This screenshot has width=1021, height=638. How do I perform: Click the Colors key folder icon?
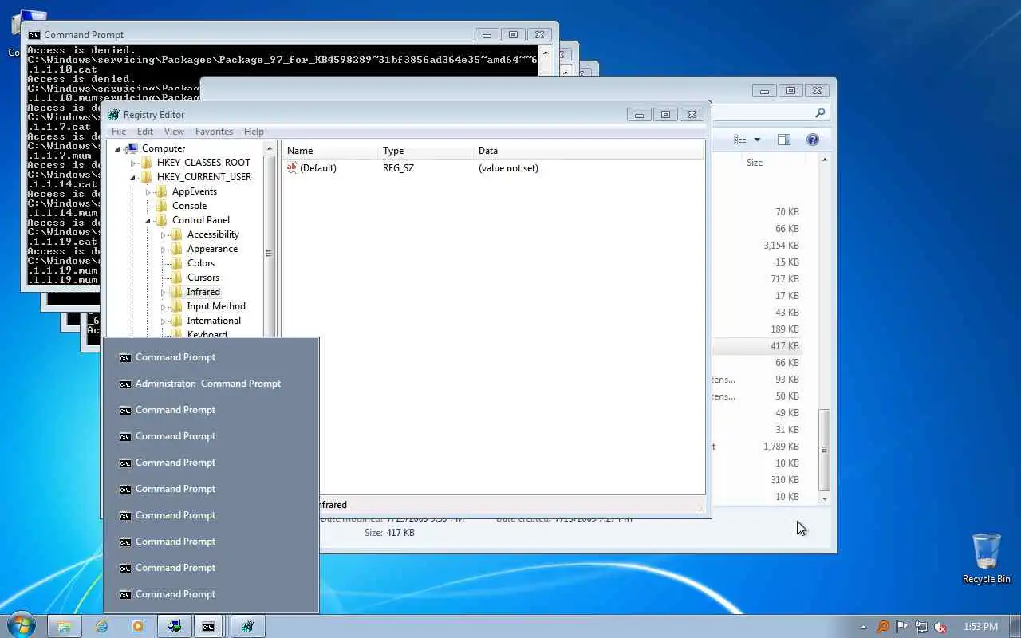point(177,263)
